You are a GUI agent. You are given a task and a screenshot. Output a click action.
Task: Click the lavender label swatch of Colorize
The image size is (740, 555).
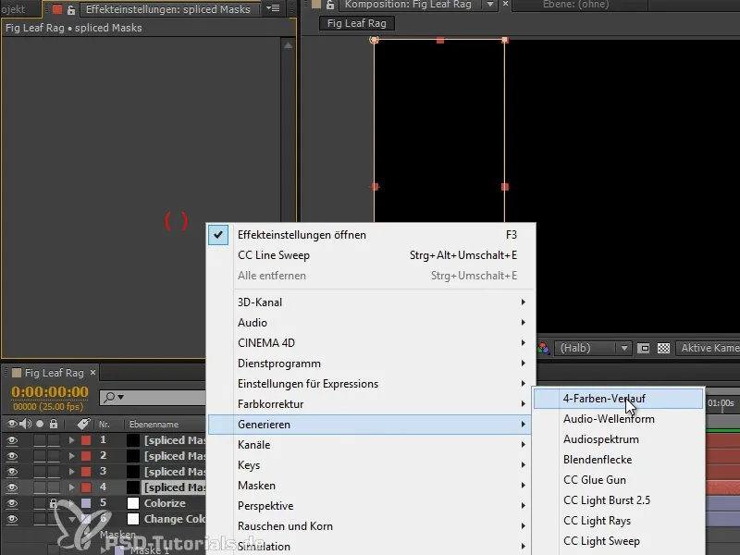pos(86,503)
